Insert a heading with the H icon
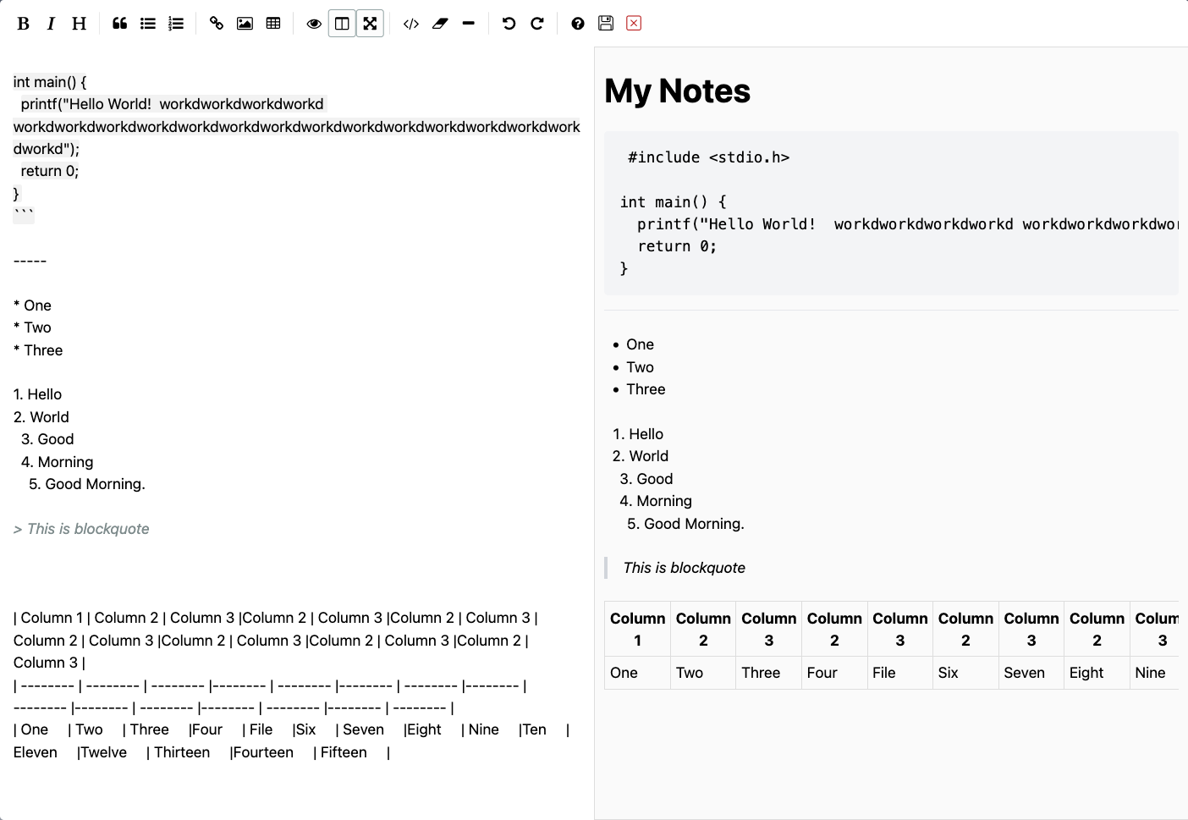 pyautogui.click(x=79, y=24)
